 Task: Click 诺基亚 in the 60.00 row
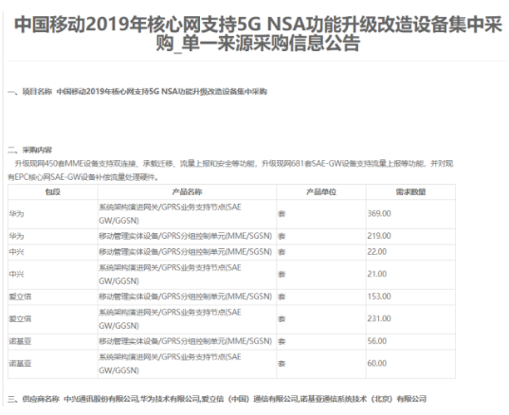pyautogui.click(x=20, y=364)
